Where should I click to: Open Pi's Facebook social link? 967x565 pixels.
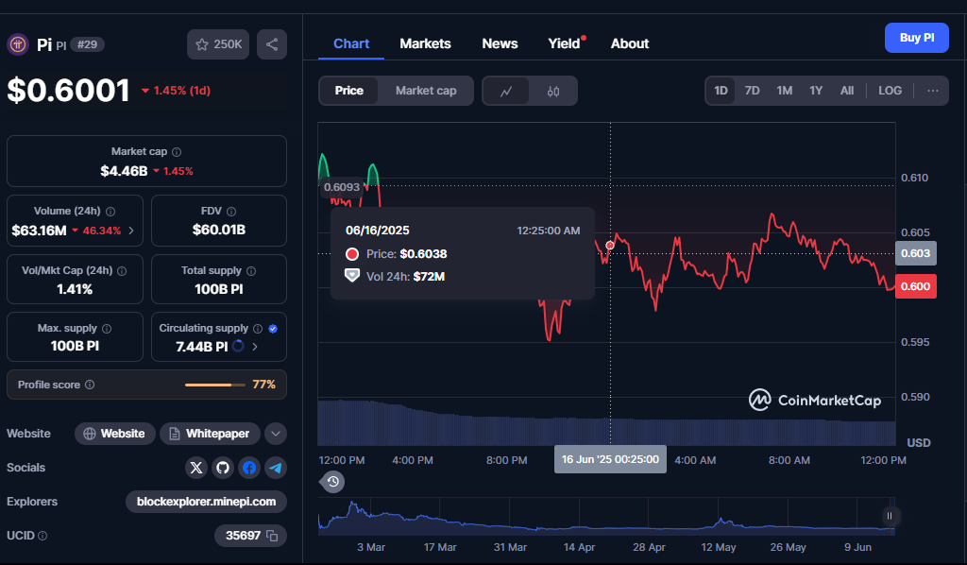pos(249,468)
